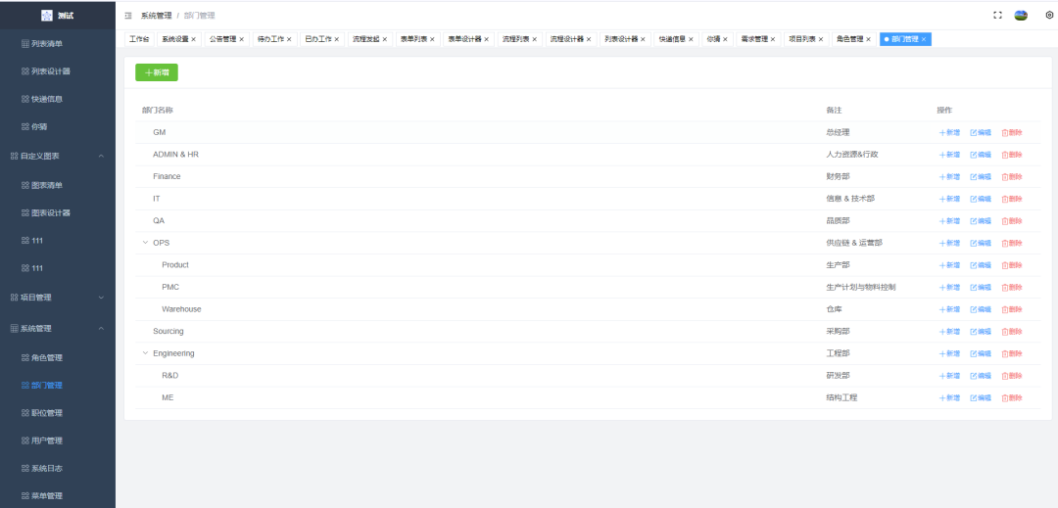Collapse the OPS department tree row
This screenshot has height=508, width=1058.
(x=146, y=243)
